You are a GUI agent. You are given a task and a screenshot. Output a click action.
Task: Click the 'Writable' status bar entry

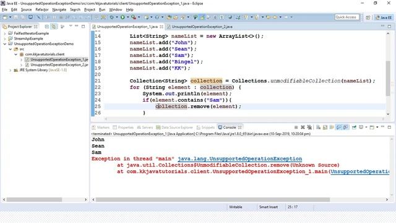(x=235, y=207)
